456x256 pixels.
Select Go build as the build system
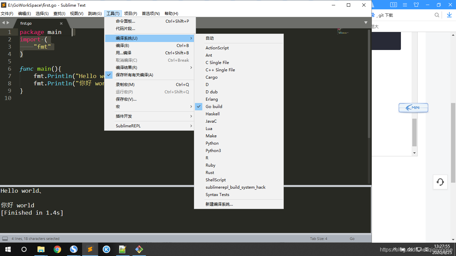click(x=239, y=107)
